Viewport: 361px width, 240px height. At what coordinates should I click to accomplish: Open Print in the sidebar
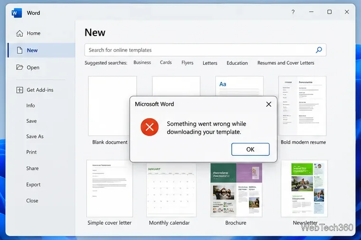point(31,152)
